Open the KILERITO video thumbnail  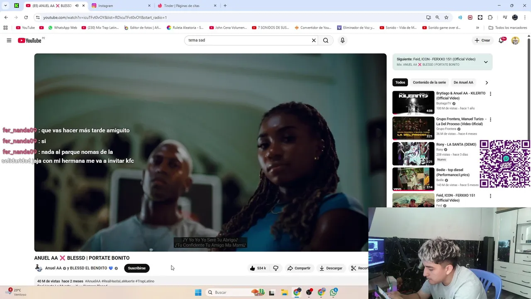[413, 103]
